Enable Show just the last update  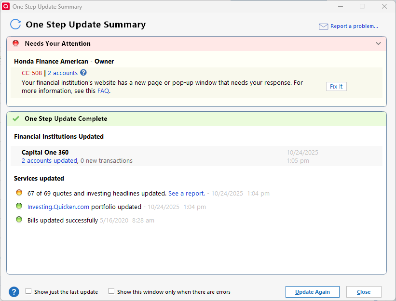[x=28, y=291]
